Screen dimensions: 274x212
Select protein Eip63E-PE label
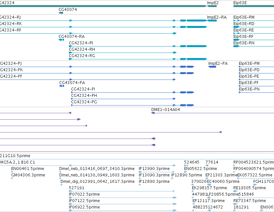(x=249, y=76)
